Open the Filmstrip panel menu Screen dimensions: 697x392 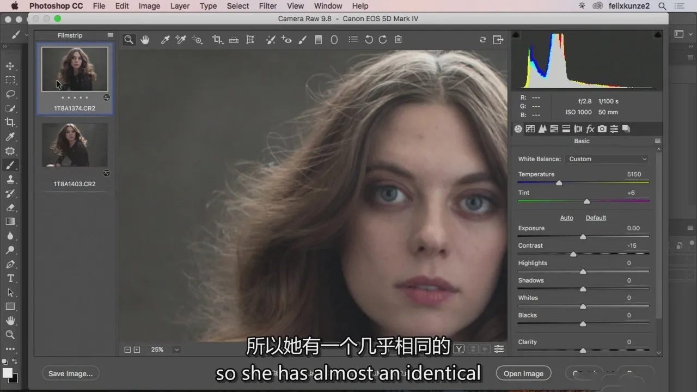pos(110,35)
